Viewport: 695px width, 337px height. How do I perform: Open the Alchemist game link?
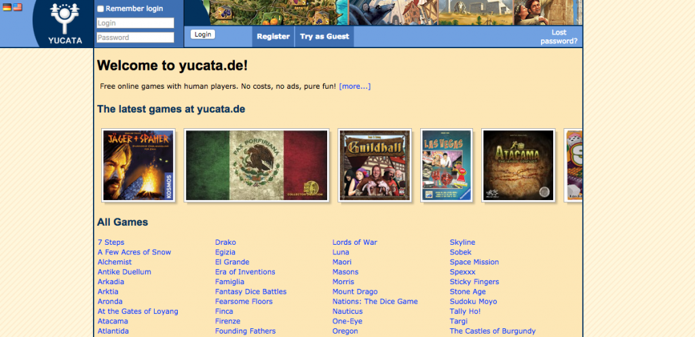[114, 262]
